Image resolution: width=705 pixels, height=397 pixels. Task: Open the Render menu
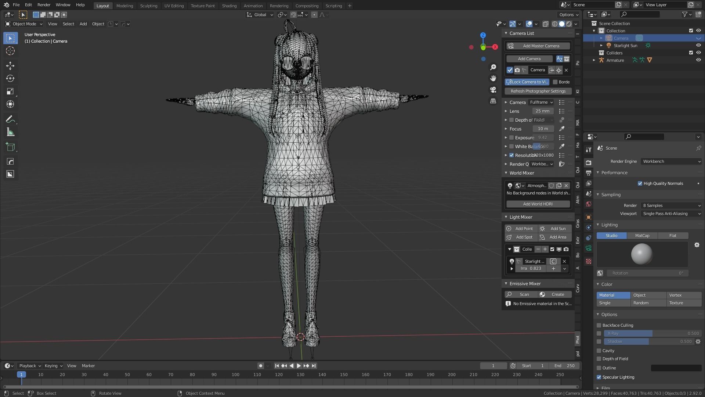44,5
